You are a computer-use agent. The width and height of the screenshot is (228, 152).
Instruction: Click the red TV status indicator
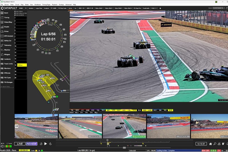point(219,151)
